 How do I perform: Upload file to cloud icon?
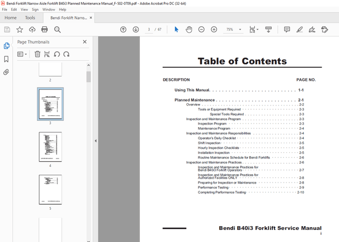coord(32,29)
